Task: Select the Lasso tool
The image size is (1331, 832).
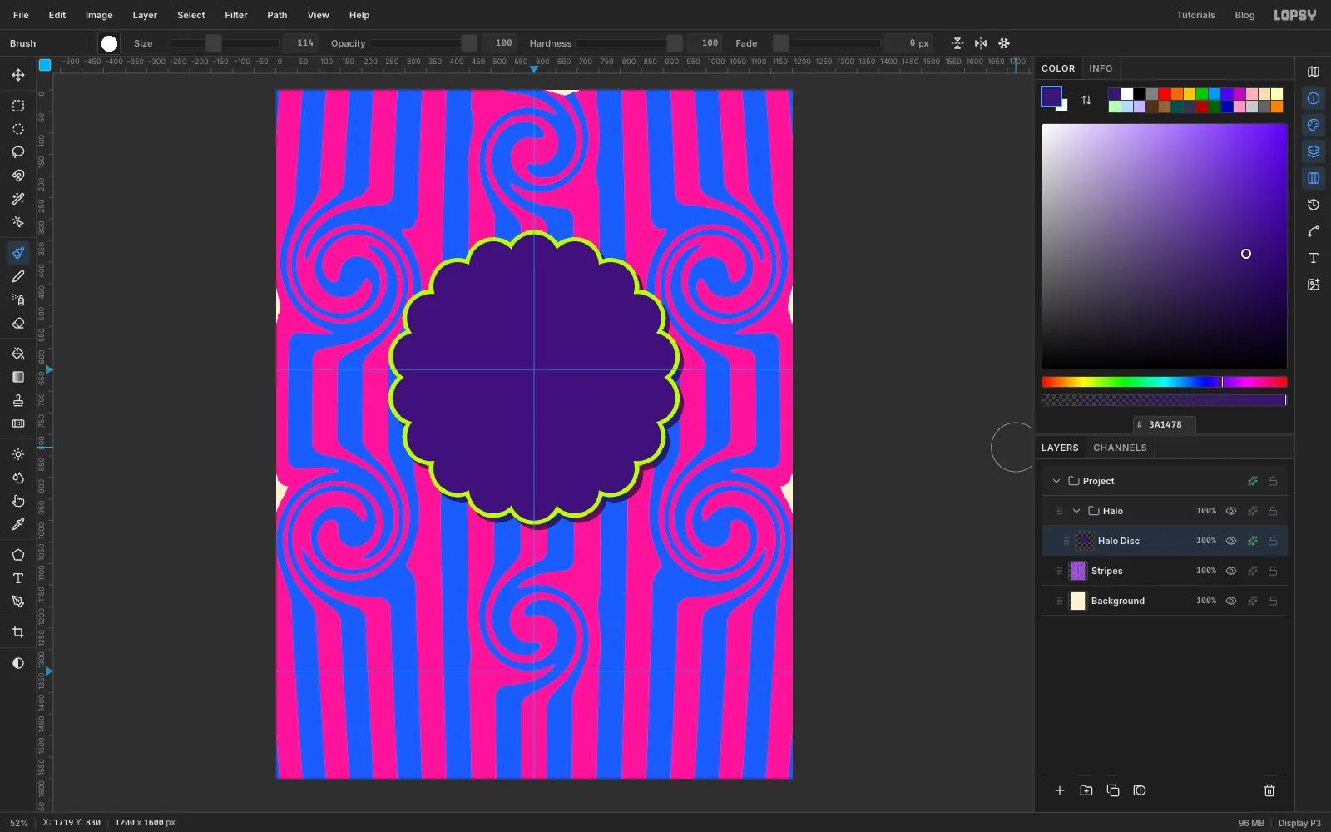Action: pos(18,152)
